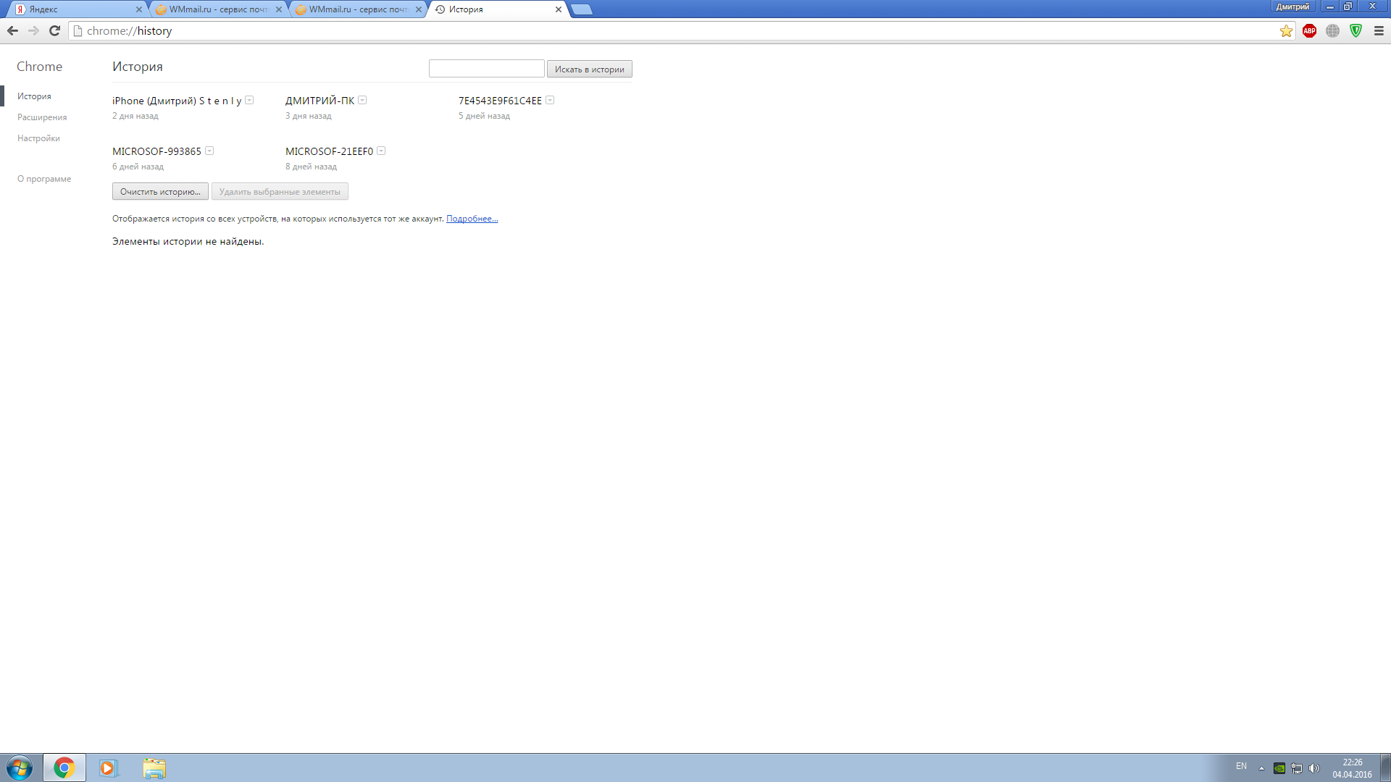Open Расширения in the sidebar
Viewport: 1391px width, 782px height.
pyautogui.click(x=42, y=117)
